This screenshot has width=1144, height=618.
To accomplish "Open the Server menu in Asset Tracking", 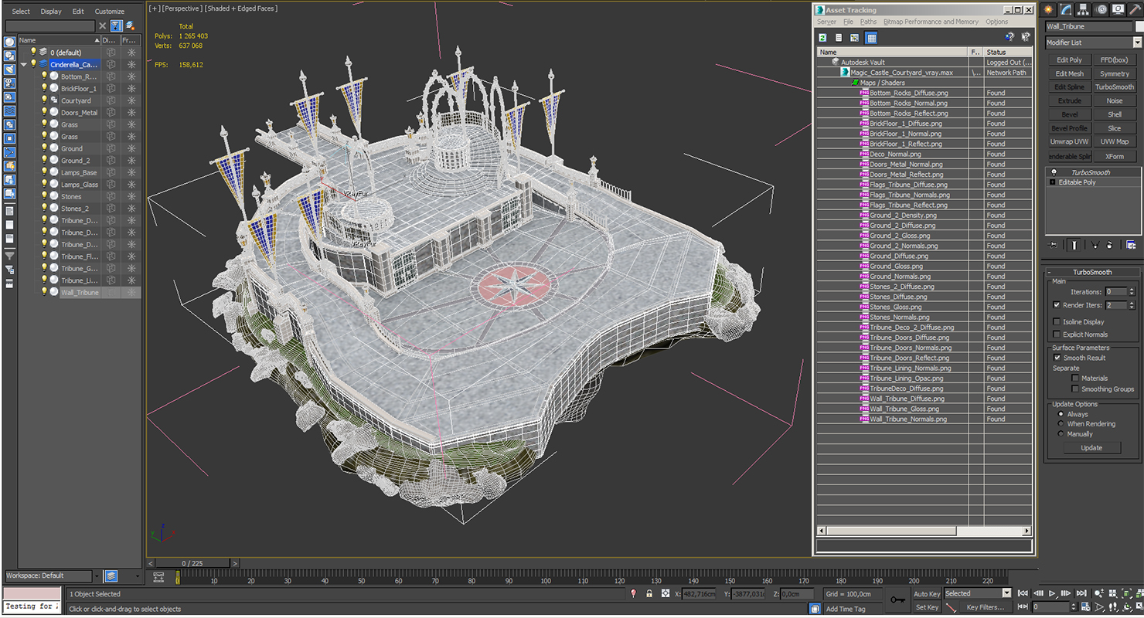I will (x=826, y=22).
